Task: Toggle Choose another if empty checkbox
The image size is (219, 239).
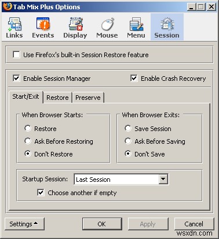Action: pyautogui.click(x=41, y=193)
